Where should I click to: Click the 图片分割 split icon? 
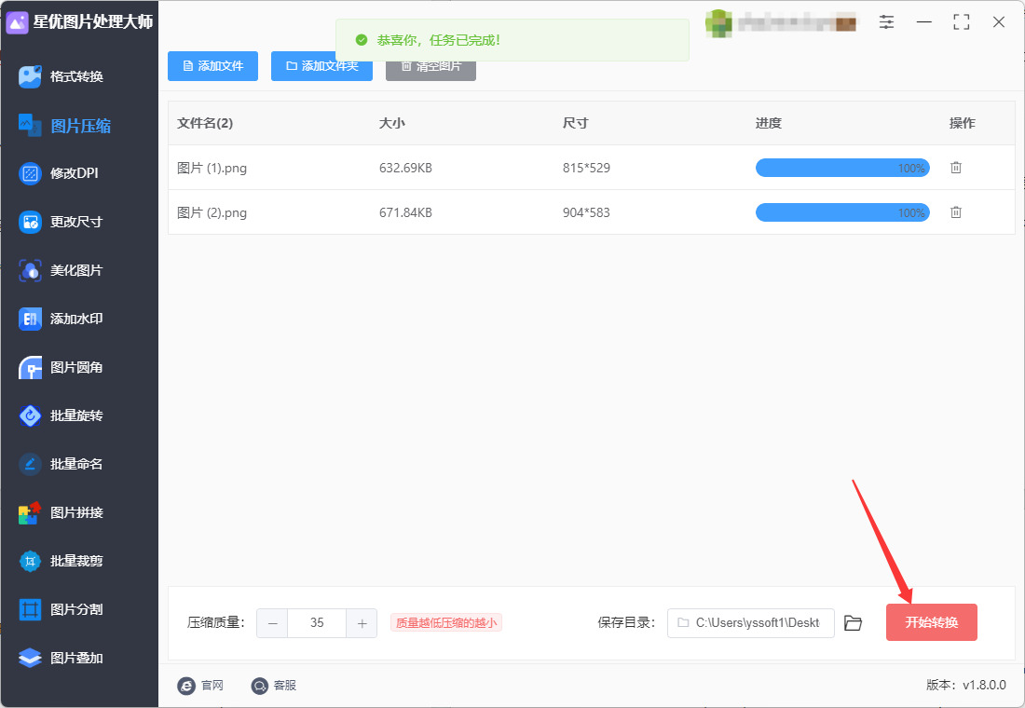point(30,609)
